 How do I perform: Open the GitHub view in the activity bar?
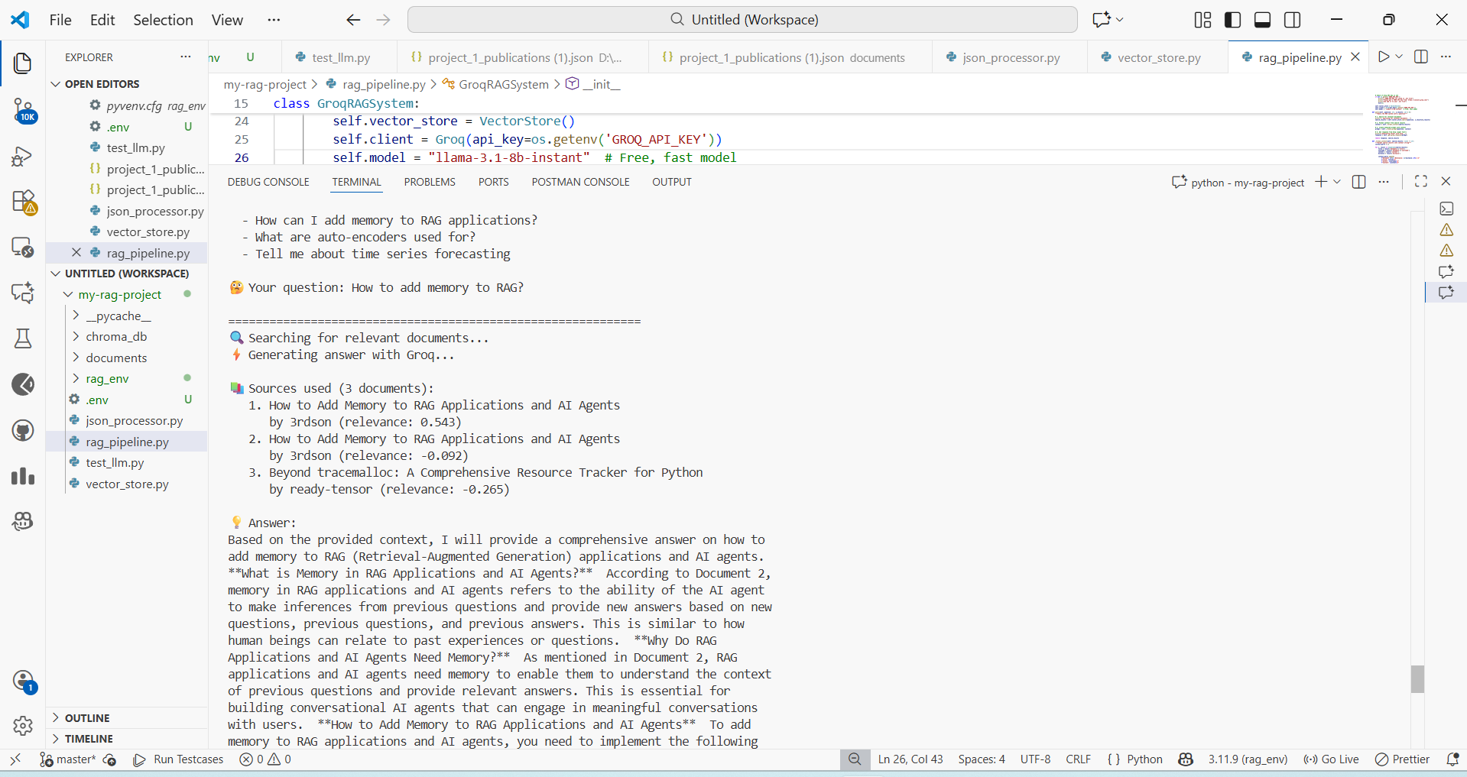coord(23,430)
